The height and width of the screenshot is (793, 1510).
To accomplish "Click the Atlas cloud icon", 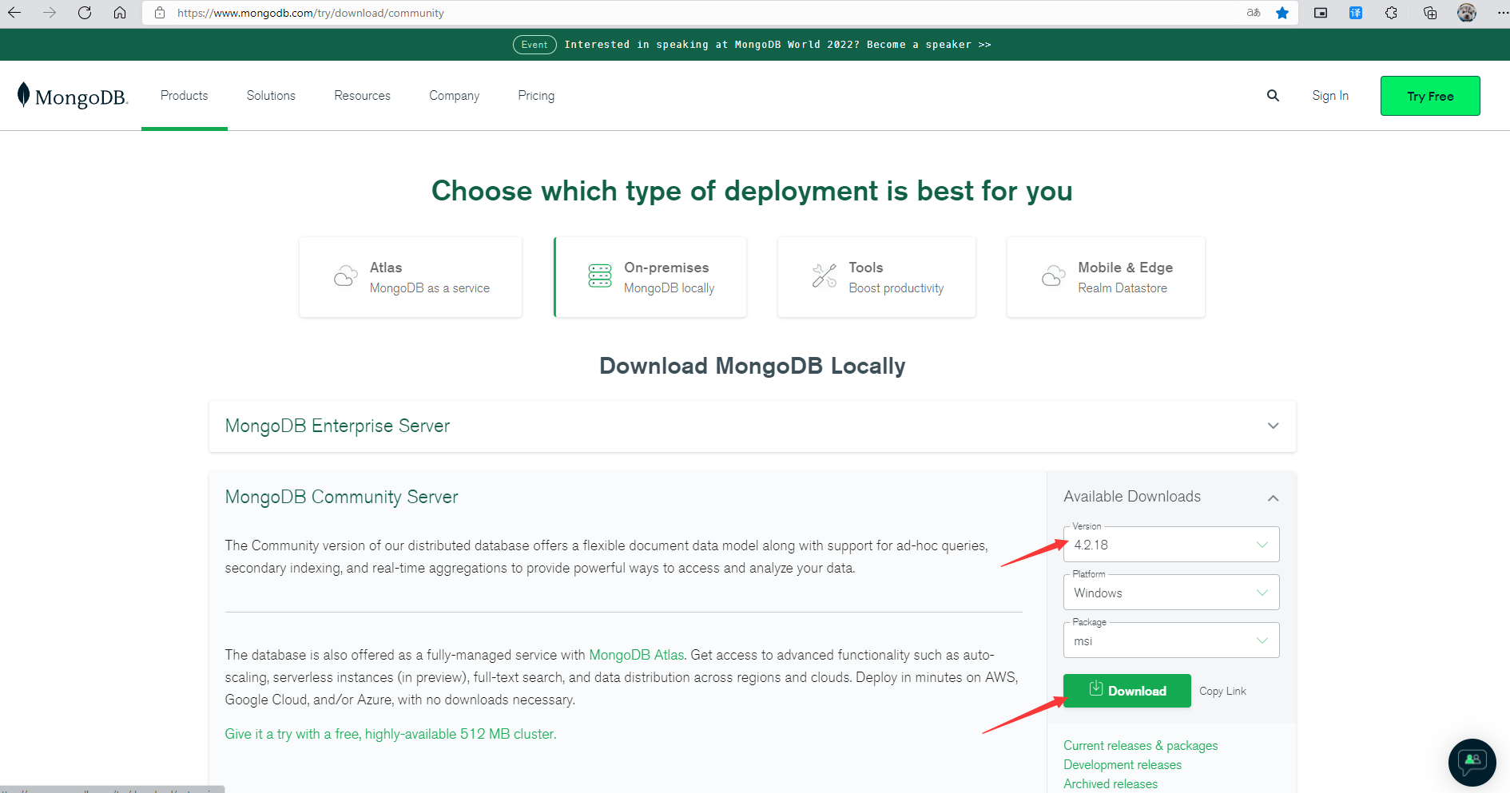I will pyautogui.click(x=345, y=276).
